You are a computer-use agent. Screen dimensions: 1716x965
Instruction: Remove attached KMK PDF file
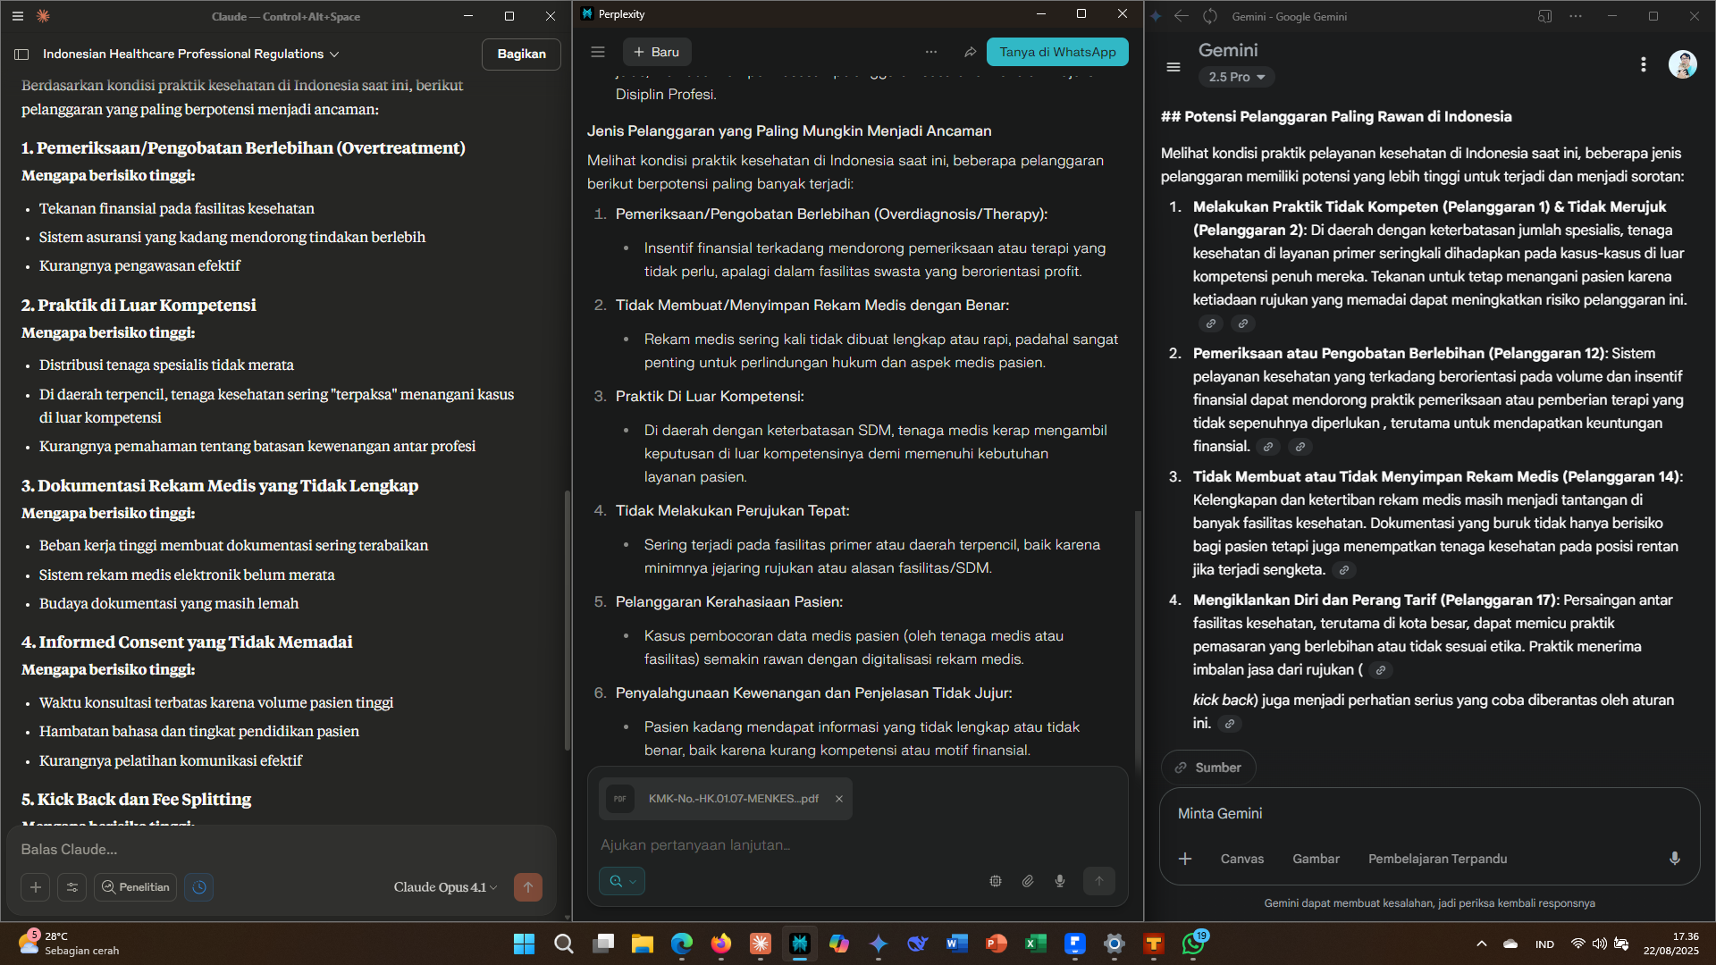[x=839, y=799]
